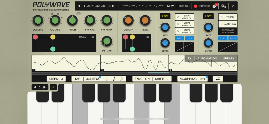Toggle the LFO1 enable button
This screenshot has height=124, width=269.
point(165,16)
